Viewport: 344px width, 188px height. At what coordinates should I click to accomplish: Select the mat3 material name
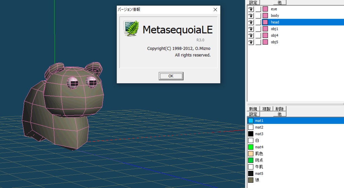(259, 134)
